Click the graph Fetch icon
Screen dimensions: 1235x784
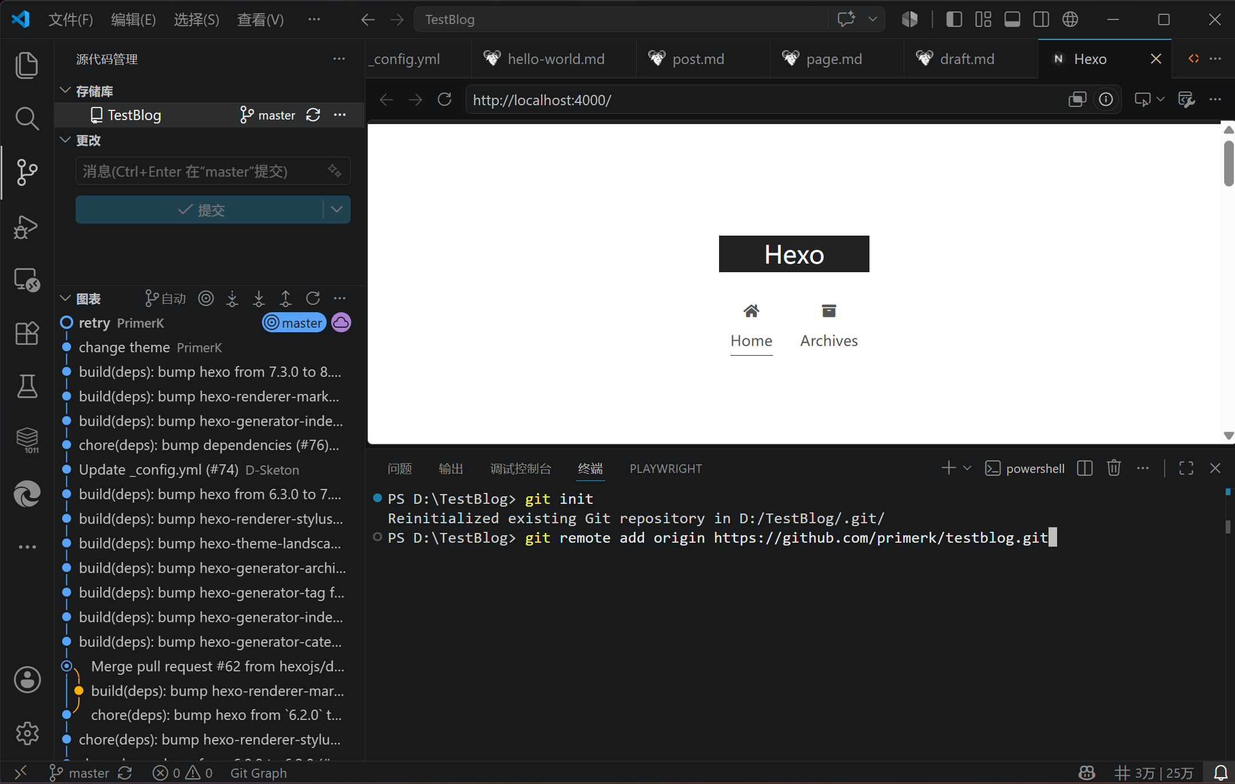[x=232, y=299]
